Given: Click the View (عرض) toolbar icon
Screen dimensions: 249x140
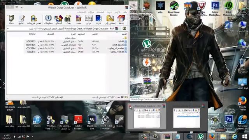Looking at the screenshot, I should pos(89,20).
